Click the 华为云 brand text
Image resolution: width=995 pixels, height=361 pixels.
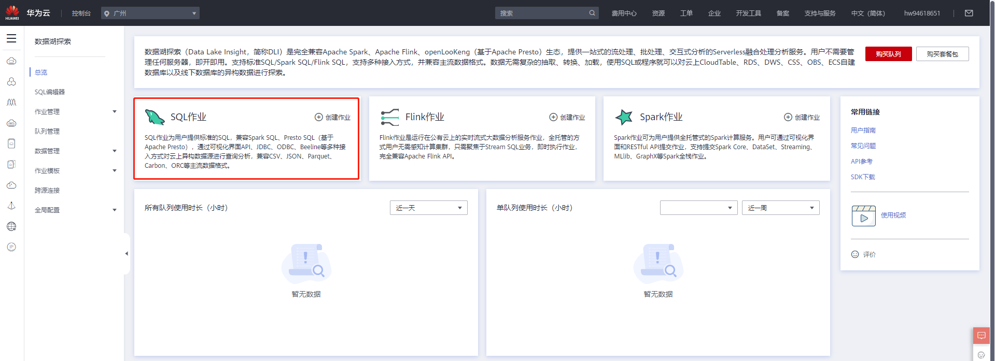(38, 13)
